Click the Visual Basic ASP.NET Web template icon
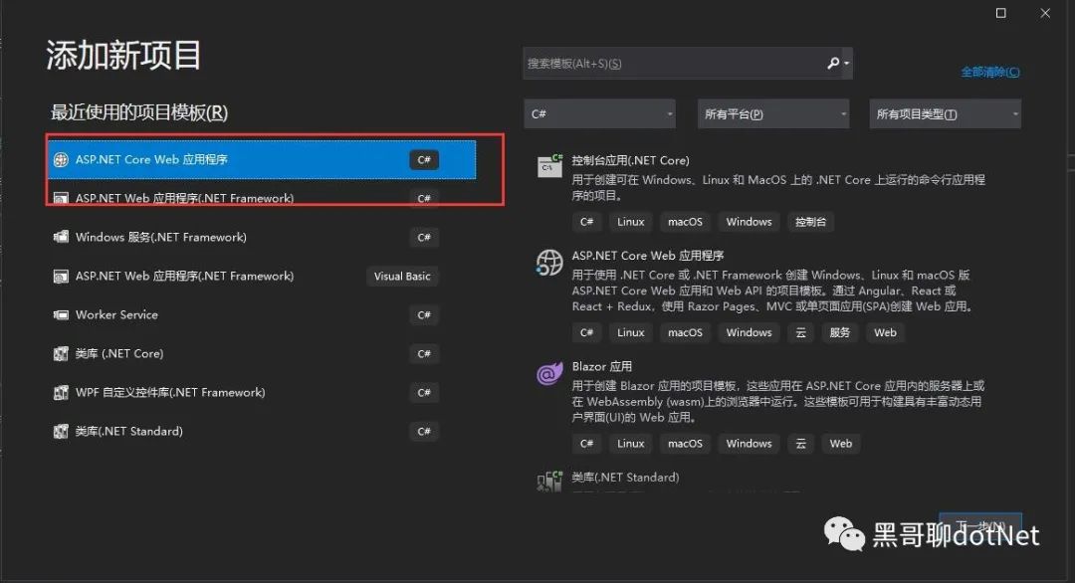Viewport: 1075px width, 583px height. tap(61, 277)
